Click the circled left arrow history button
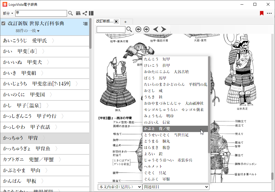The image size is (275, 192). [x=138, y=29]
